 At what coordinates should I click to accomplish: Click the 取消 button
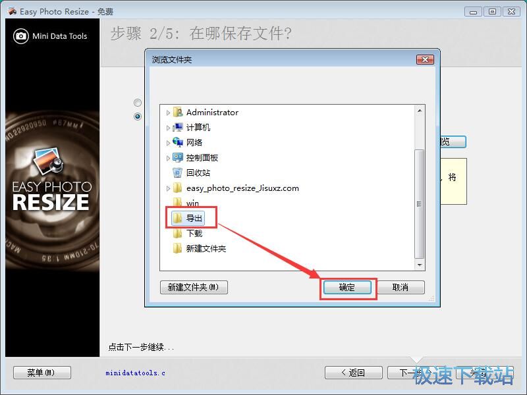401,288
